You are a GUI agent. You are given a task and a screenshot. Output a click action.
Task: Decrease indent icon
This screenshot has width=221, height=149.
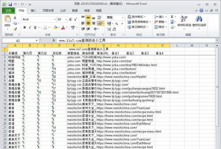[83, 29]
